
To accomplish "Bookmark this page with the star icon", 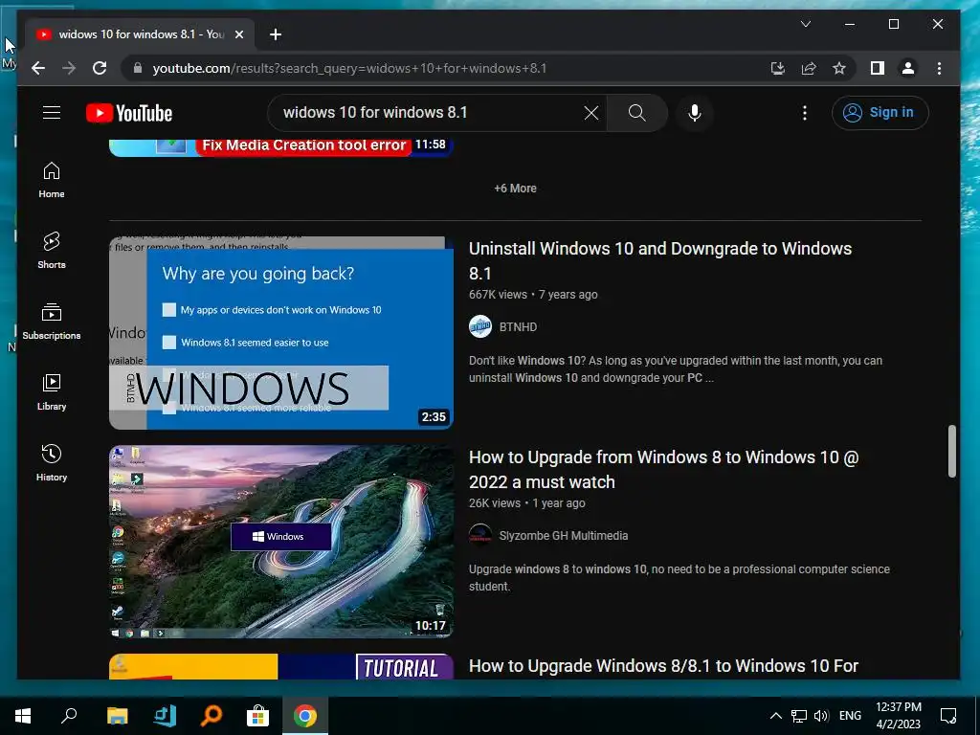I will point(839,68).
